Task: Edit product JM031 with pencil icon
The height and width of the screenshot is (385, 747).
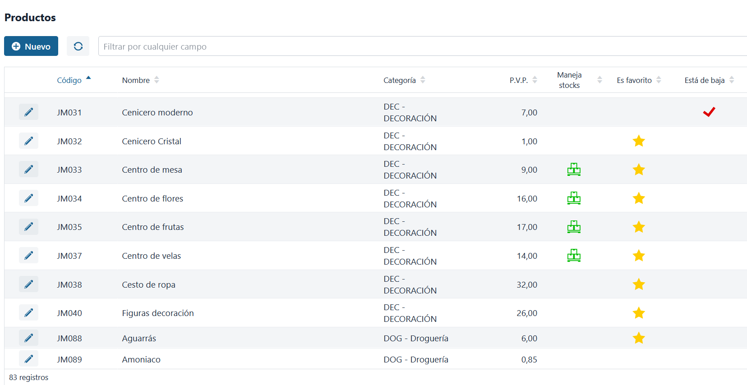Action: pyautogui.click(x=28, y=112)
